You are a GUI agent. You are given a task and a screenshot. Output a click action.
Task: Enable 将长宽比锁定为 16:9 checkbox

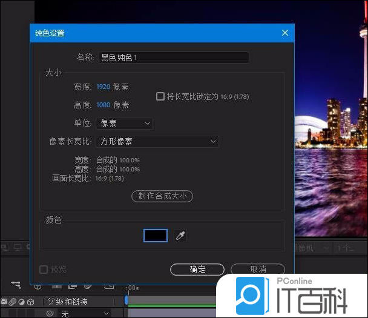(x=160, y=96)
